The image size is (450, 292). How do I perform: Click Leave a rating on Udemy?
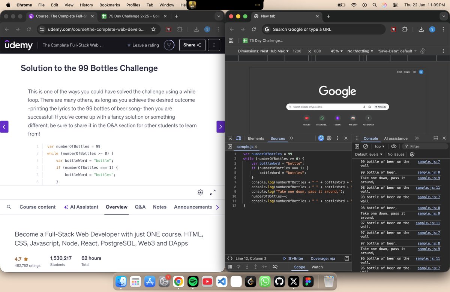(143, 45)
